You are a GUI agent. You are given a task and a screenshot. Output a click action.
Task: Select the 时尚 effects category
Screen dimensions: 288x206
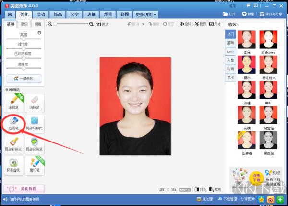230,69
